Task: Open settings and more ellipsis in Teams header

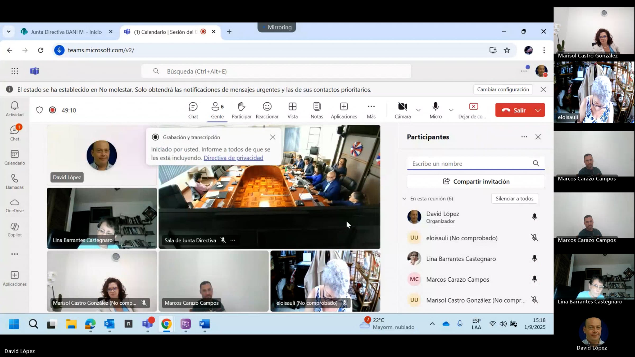Action: coord(524,71)
